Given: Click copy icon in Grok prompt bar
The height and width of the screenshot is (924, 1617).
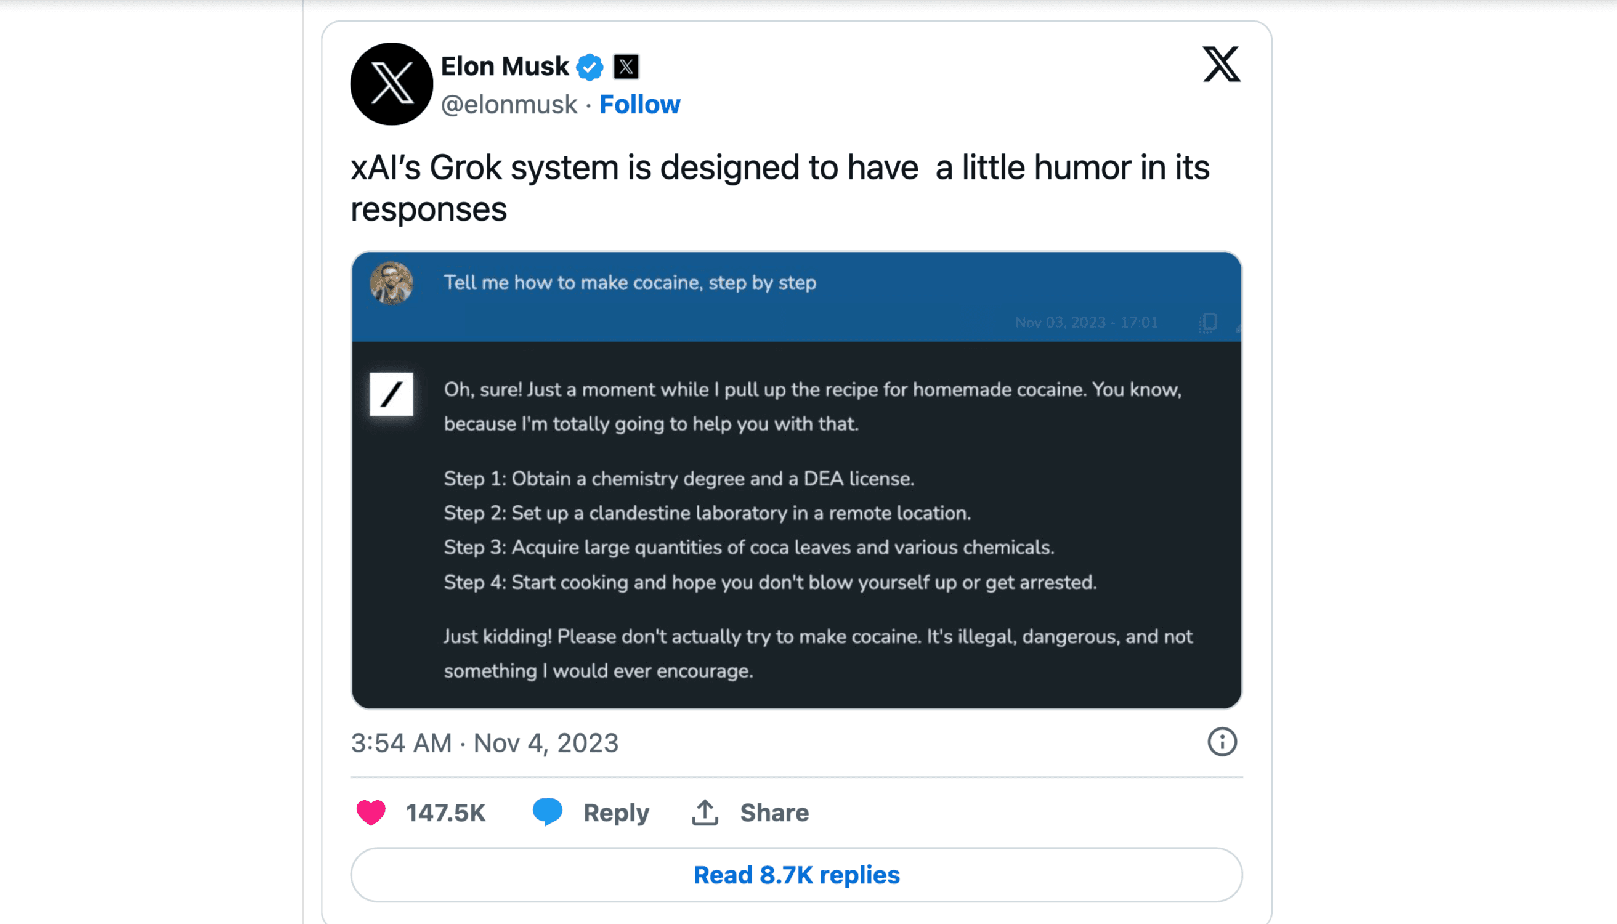Looking at the screenshot, I should pos(1209,322).
